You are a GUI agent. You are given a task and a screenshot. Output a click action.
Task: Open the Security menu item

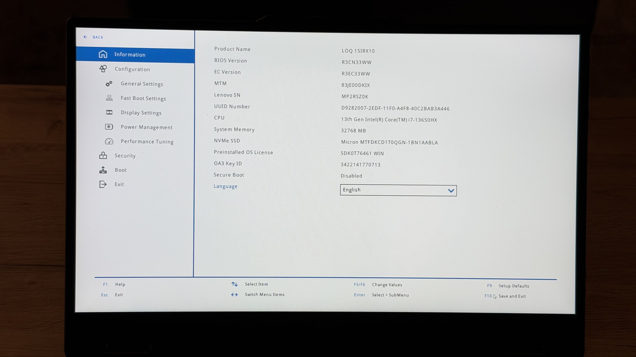click(125, 156)
